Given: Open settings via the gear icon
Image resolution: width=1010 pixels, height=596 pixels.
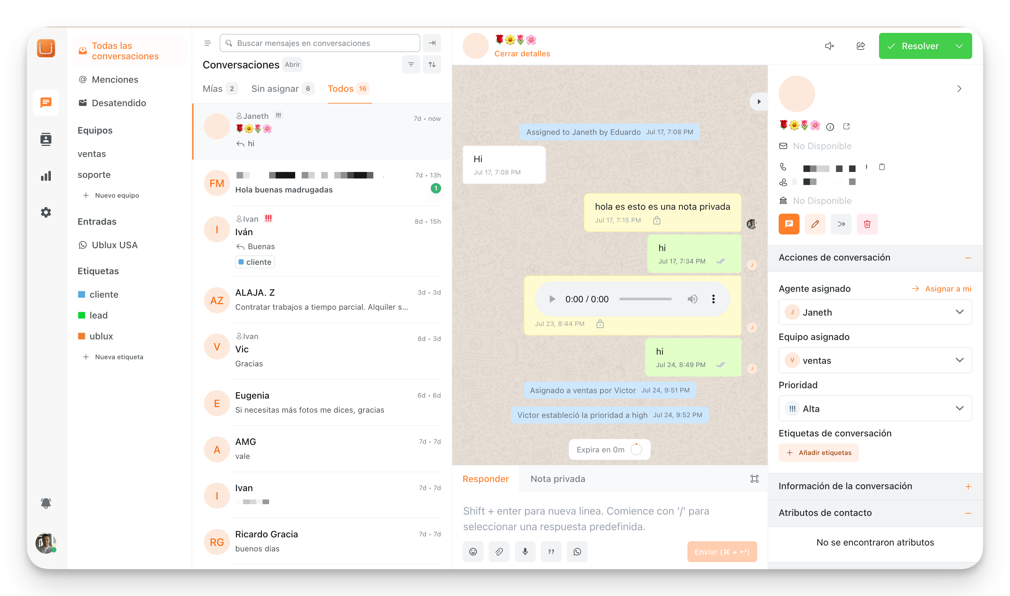Looking at the screenshot, I should click(45, 212).
